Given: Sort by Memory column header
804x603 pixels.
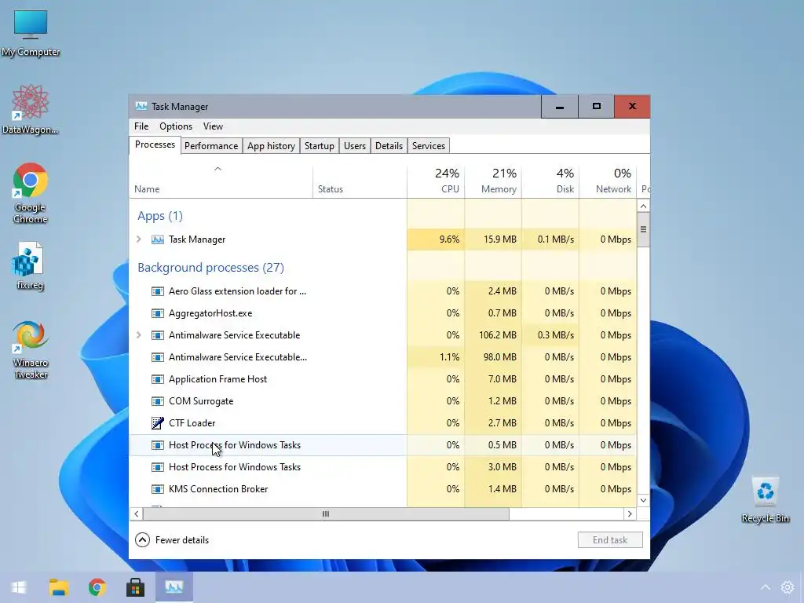Looking at the screenshot, I should [x=493, y=181].
